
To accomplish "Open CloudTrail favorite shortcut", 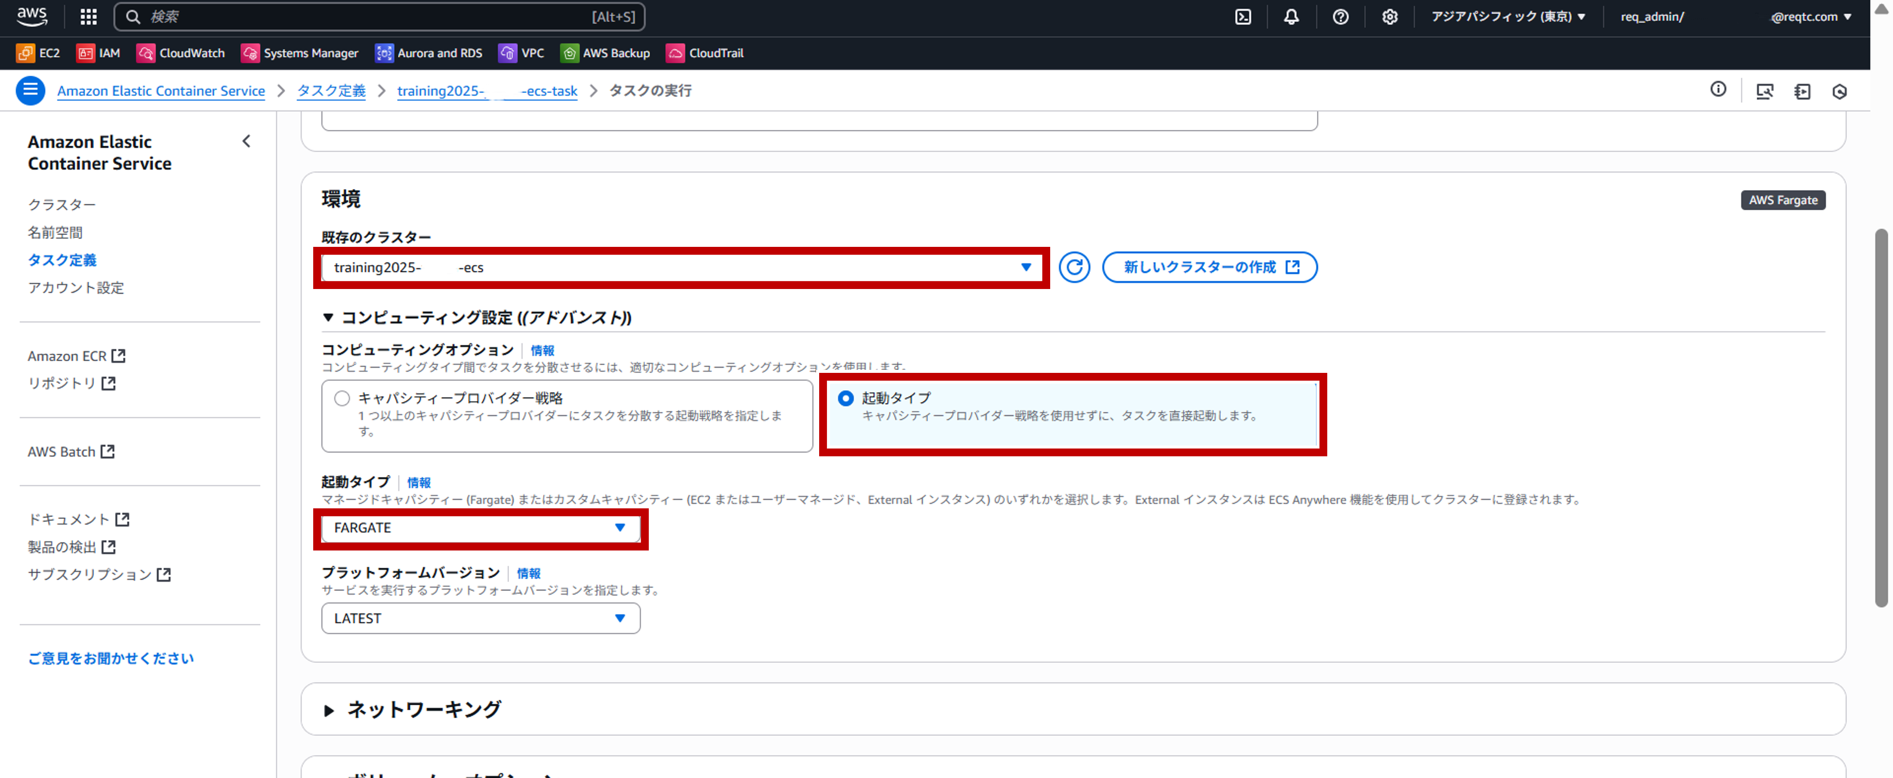I will coord(706,53).
